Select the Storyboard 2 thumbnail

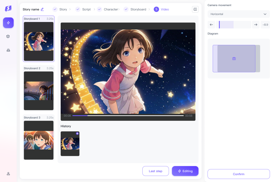39,90
